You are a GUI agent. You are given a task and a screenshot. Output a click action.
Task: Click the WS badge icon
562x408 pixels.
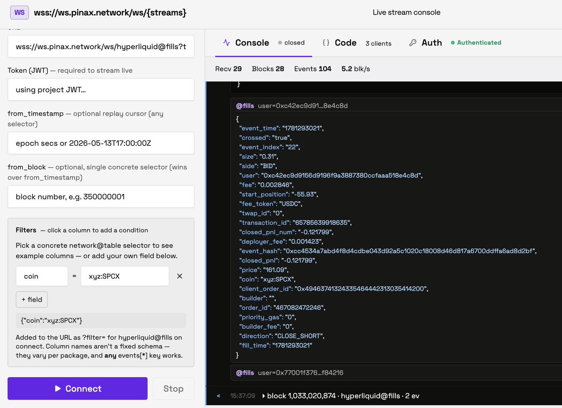pyautogui.click(x=20, y=13)
